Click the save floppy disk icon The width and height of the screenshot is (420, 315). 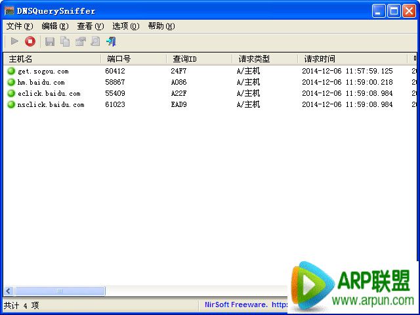(50, 42)
